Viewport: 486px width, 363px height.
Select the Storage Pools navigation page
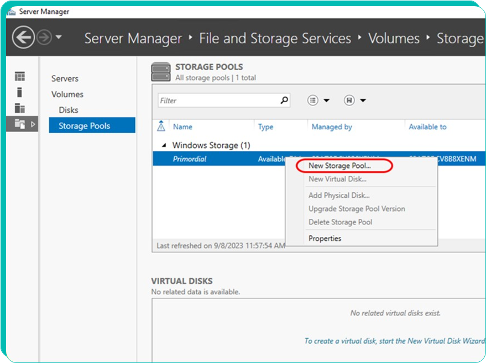[x=92, y=125]
